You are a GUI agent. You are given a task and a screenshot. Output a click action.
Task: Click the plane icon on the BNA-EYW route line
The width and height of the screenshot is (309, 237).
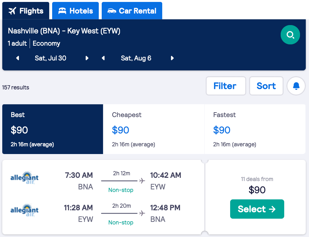point(142,181)
